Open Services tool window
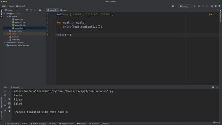The image size is (222, 125). click(106, 124)
